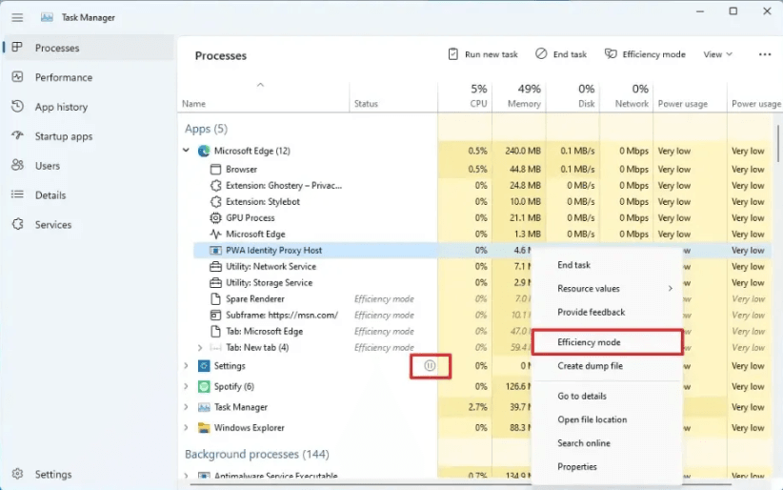The width and height of the screenshot is (783, 490).
Task: Open the Performance page icon
Action: point(17,77)
